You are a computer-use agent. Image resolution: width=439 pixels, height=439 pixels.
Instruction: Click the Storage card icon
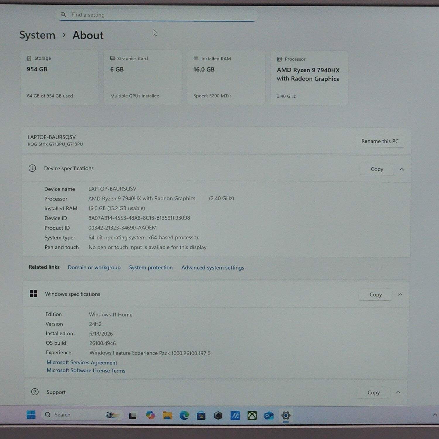29,58
